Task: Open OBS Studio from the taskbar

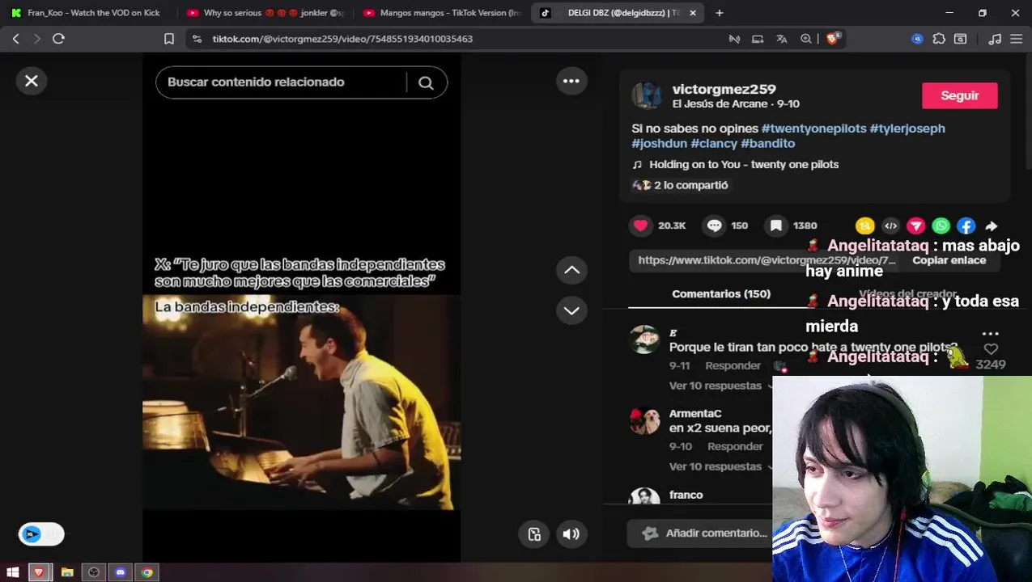Action: point(94,572)
